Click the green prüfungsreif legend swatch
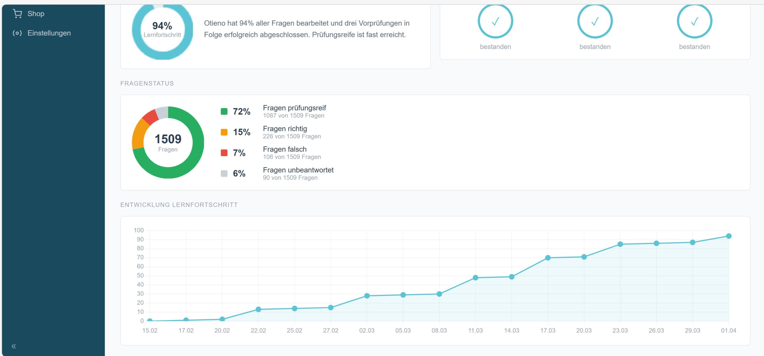 (x=224, y=111)
